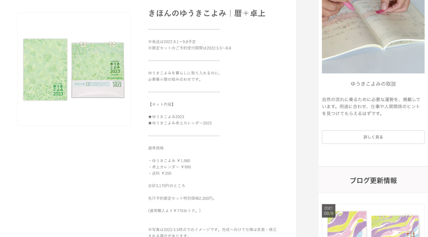Click the savings note ￥770おトク
The width and height of the screenshot is (428, 237).
point(174,211)
